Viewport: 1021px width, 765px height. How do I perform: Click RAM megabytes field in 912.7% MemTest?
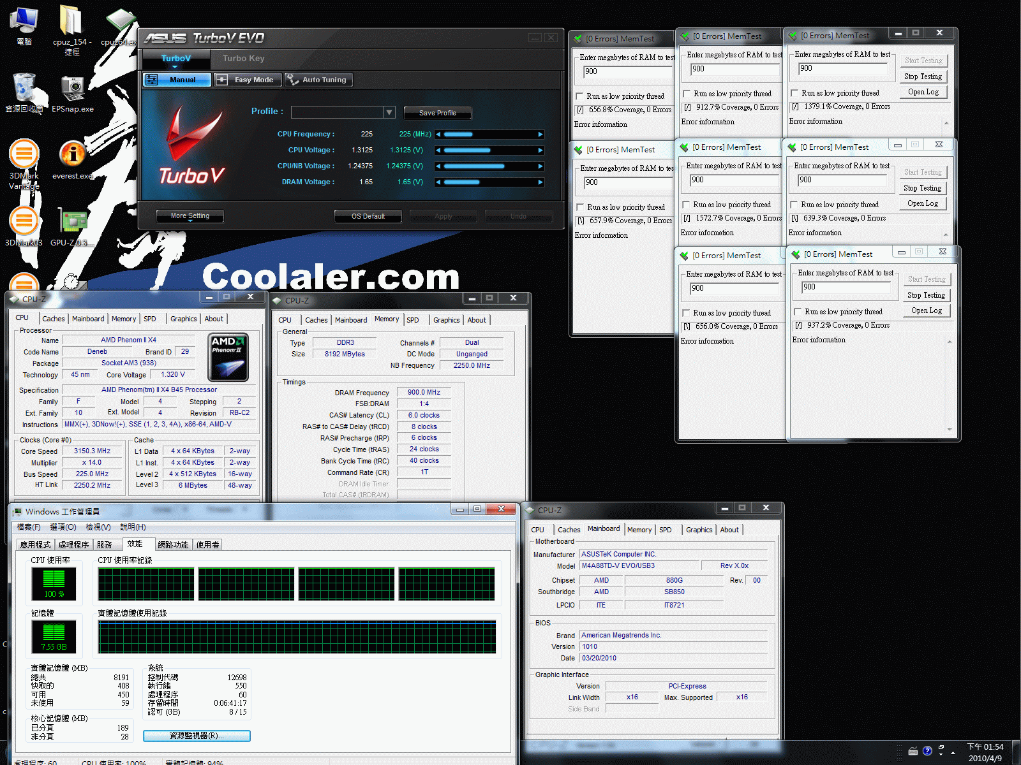[x=735, y=69]
